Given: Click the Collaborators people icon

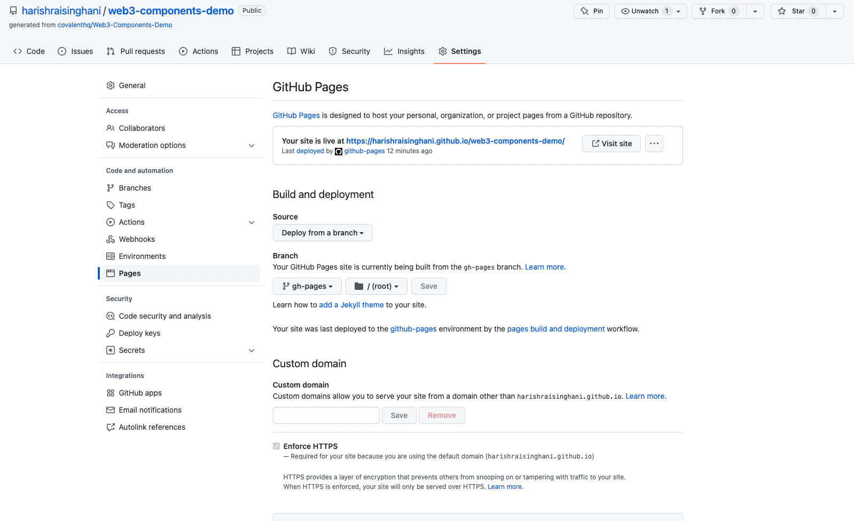Looking at the screenshot, I should [x=111, y=128].
